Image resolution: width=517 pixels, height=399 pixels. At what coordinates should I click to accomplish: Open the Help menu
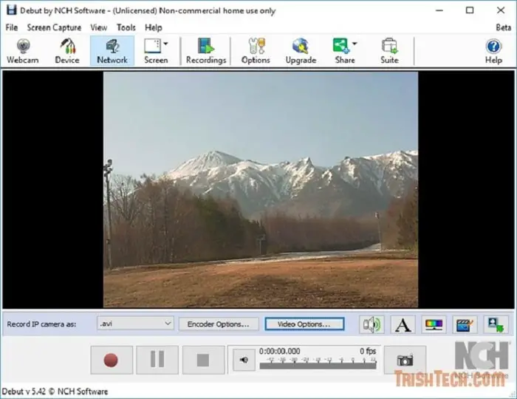(x=154, y=27)
